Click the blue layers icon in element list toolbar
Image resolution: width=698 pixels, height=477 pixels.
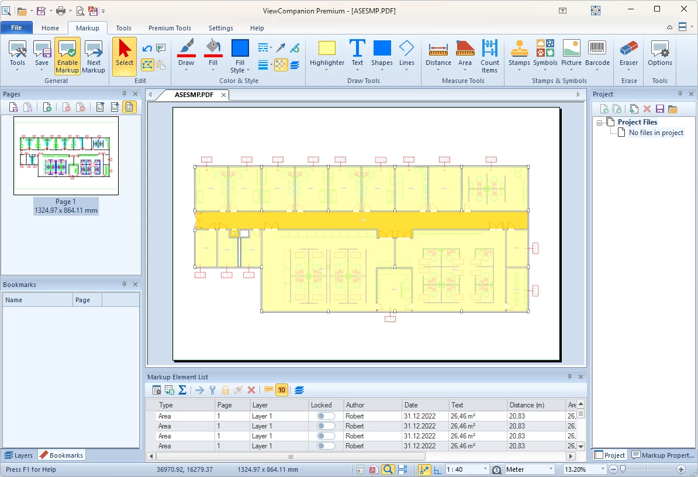pyautogui.click(x=299, y=390)
